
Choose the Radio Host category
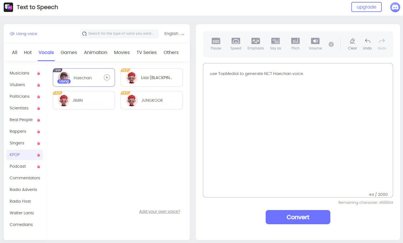(x=20, y=201)
